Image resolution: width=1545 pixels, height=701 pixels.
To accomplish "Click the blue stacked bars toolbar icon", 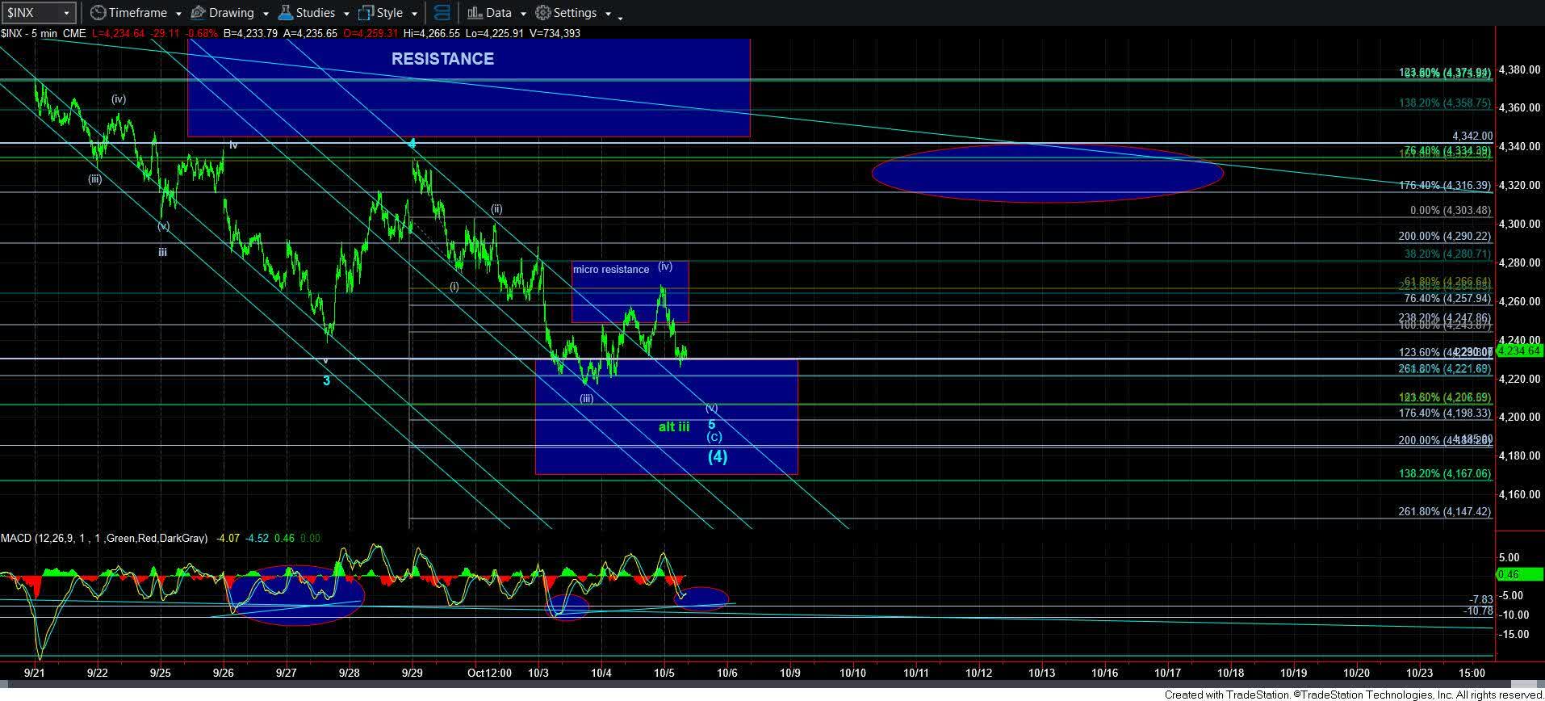I will (x=442, y=13).
